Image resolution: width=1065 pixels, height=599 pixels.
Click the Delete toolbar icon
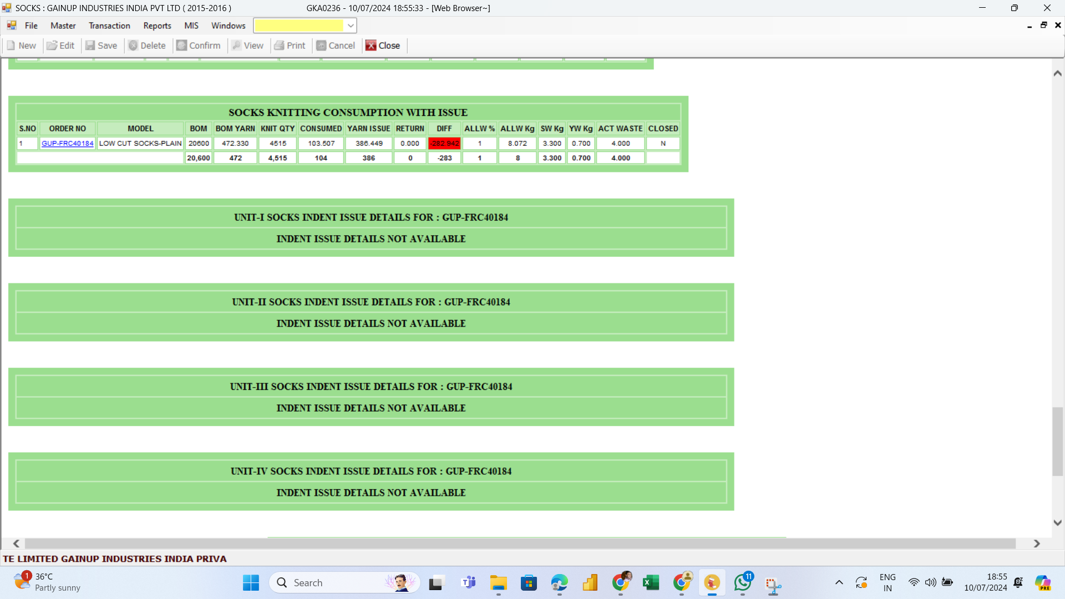(133, 45)
